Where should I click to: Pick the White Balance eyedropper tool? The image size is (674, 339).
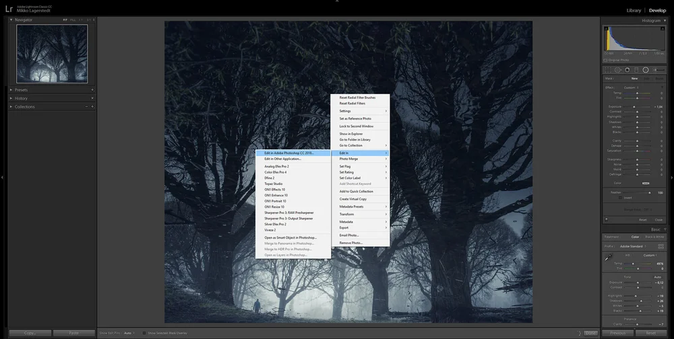pyautogui.click(x=609, y=258)
